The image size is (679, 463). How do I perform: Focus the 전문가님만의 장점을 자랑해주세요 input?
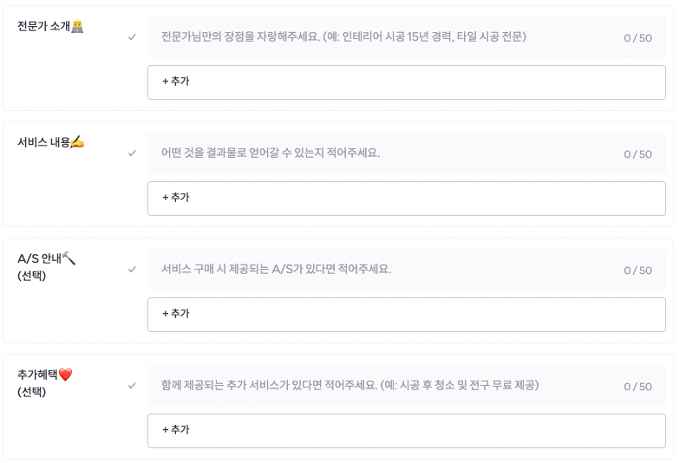pyautogui.click(x=406, y=37)
